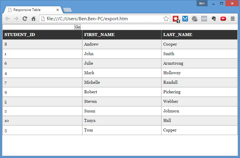The image size is (240, 158).
Task: Click the browser forward arrow
Action: [16, 19]
